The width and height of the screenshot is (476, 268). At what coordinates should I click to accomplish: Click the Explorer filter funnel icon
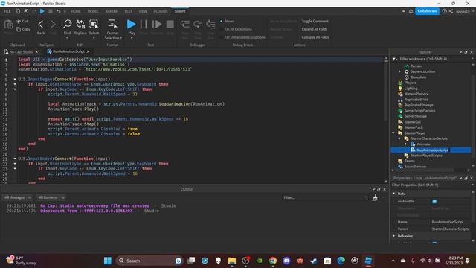pos(394,59)
